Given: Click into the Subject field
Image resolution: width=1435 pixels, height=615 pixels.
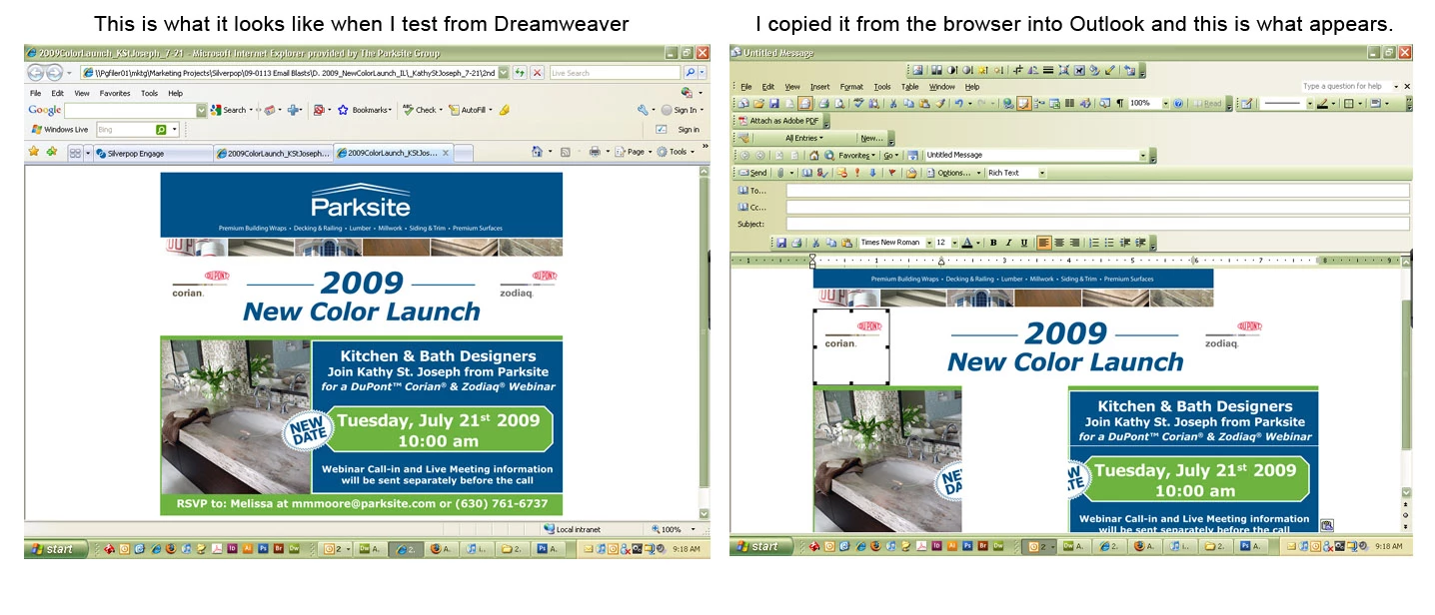Looking at the screenshot, I should coord(1097,224).
